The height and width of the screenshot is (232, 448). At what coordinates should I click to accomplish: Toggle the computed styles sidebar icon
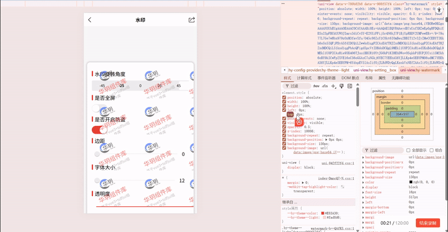[349, 86]
